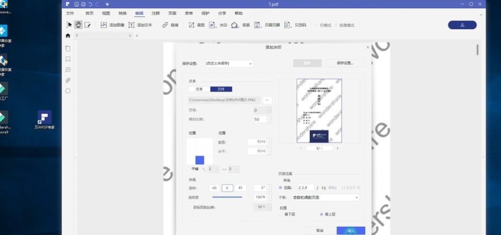
Task: Click the 保存设置... button
Action: pyautogui.click(x=345, y=63)
